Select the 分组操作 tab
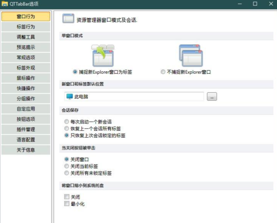This screenshot has height=223, width=277. (26, 99)
